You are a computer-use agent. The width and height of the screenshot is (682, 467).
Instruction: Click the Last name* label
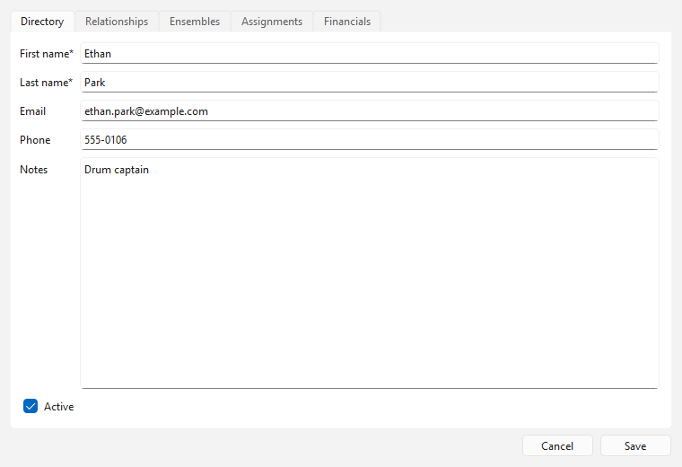tap(46, 83)
